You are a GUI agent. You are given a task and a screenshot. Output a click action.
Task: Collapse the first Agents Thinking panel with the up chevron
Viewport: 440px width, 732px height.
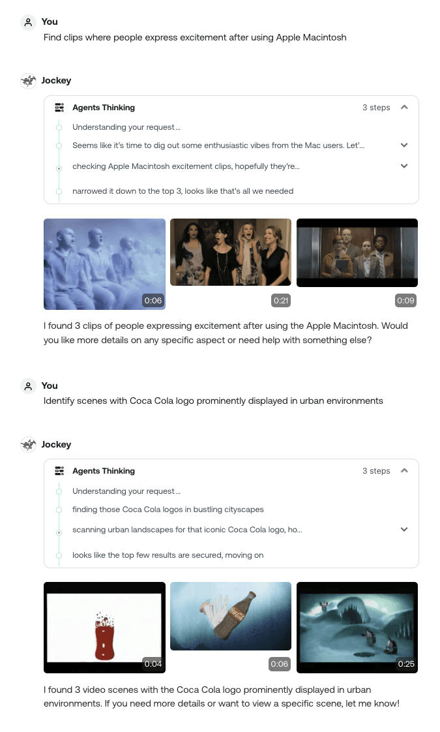click(x=404, y=108)
